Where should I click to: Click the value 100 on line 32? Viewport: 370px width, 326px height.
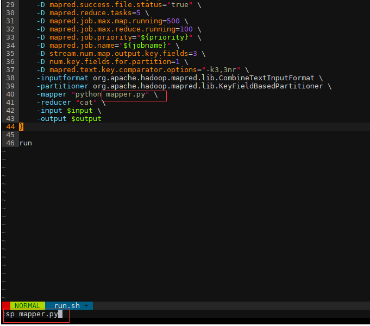(x=186, y=29)
